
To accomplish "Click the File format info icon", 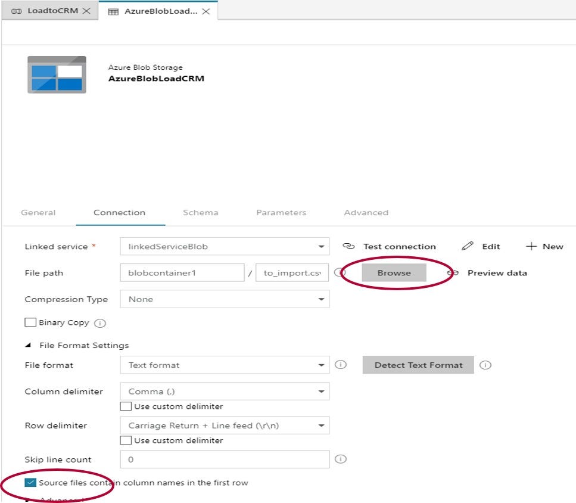I will point(341,365).
